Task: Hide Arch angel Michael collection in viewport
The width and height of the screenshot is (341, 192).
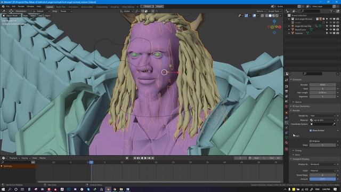Action: pos(331,19)
